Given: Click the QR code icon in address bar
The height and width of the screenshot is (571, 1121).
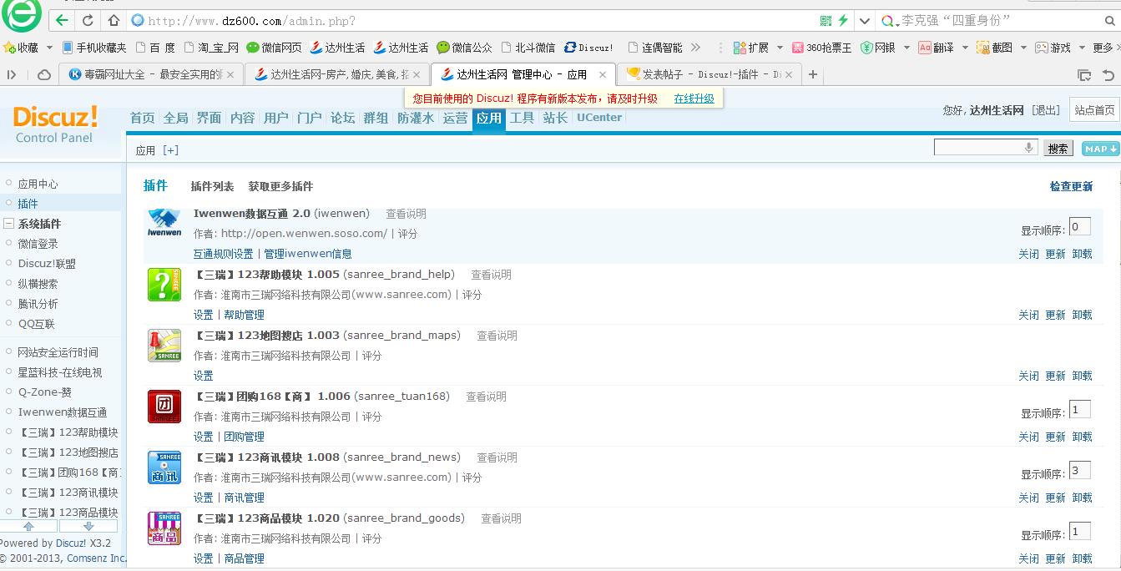Looking at the screenshot, I should 826,20.
